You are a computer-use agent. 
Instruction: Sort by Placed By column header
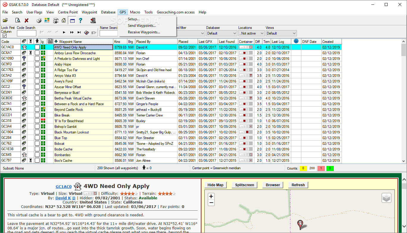[x=156, y=41]
